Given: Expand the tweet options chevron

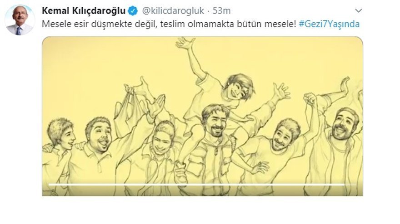Looking at the screenshot, I should coord(359,11).
